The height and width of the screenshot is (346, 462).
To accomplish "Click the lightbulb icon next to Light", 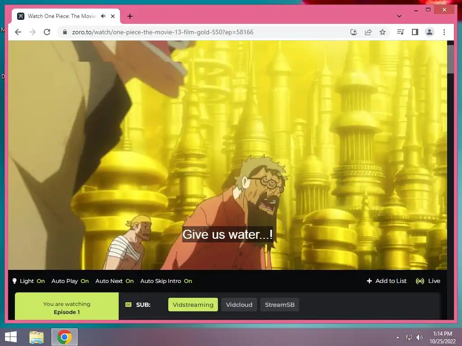I will coord(14,281).
